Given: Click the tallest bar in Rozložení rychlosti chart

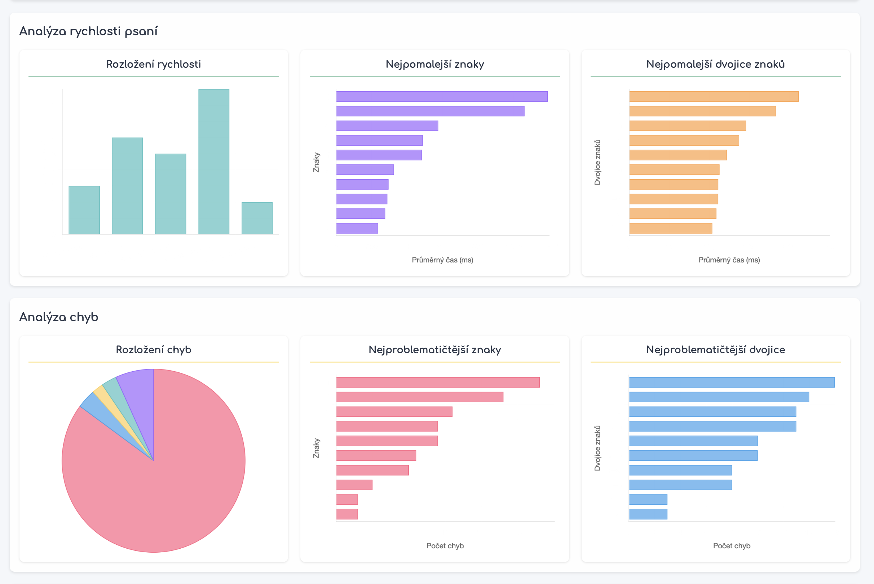Looking at the screenshot, I should [213, 161].
